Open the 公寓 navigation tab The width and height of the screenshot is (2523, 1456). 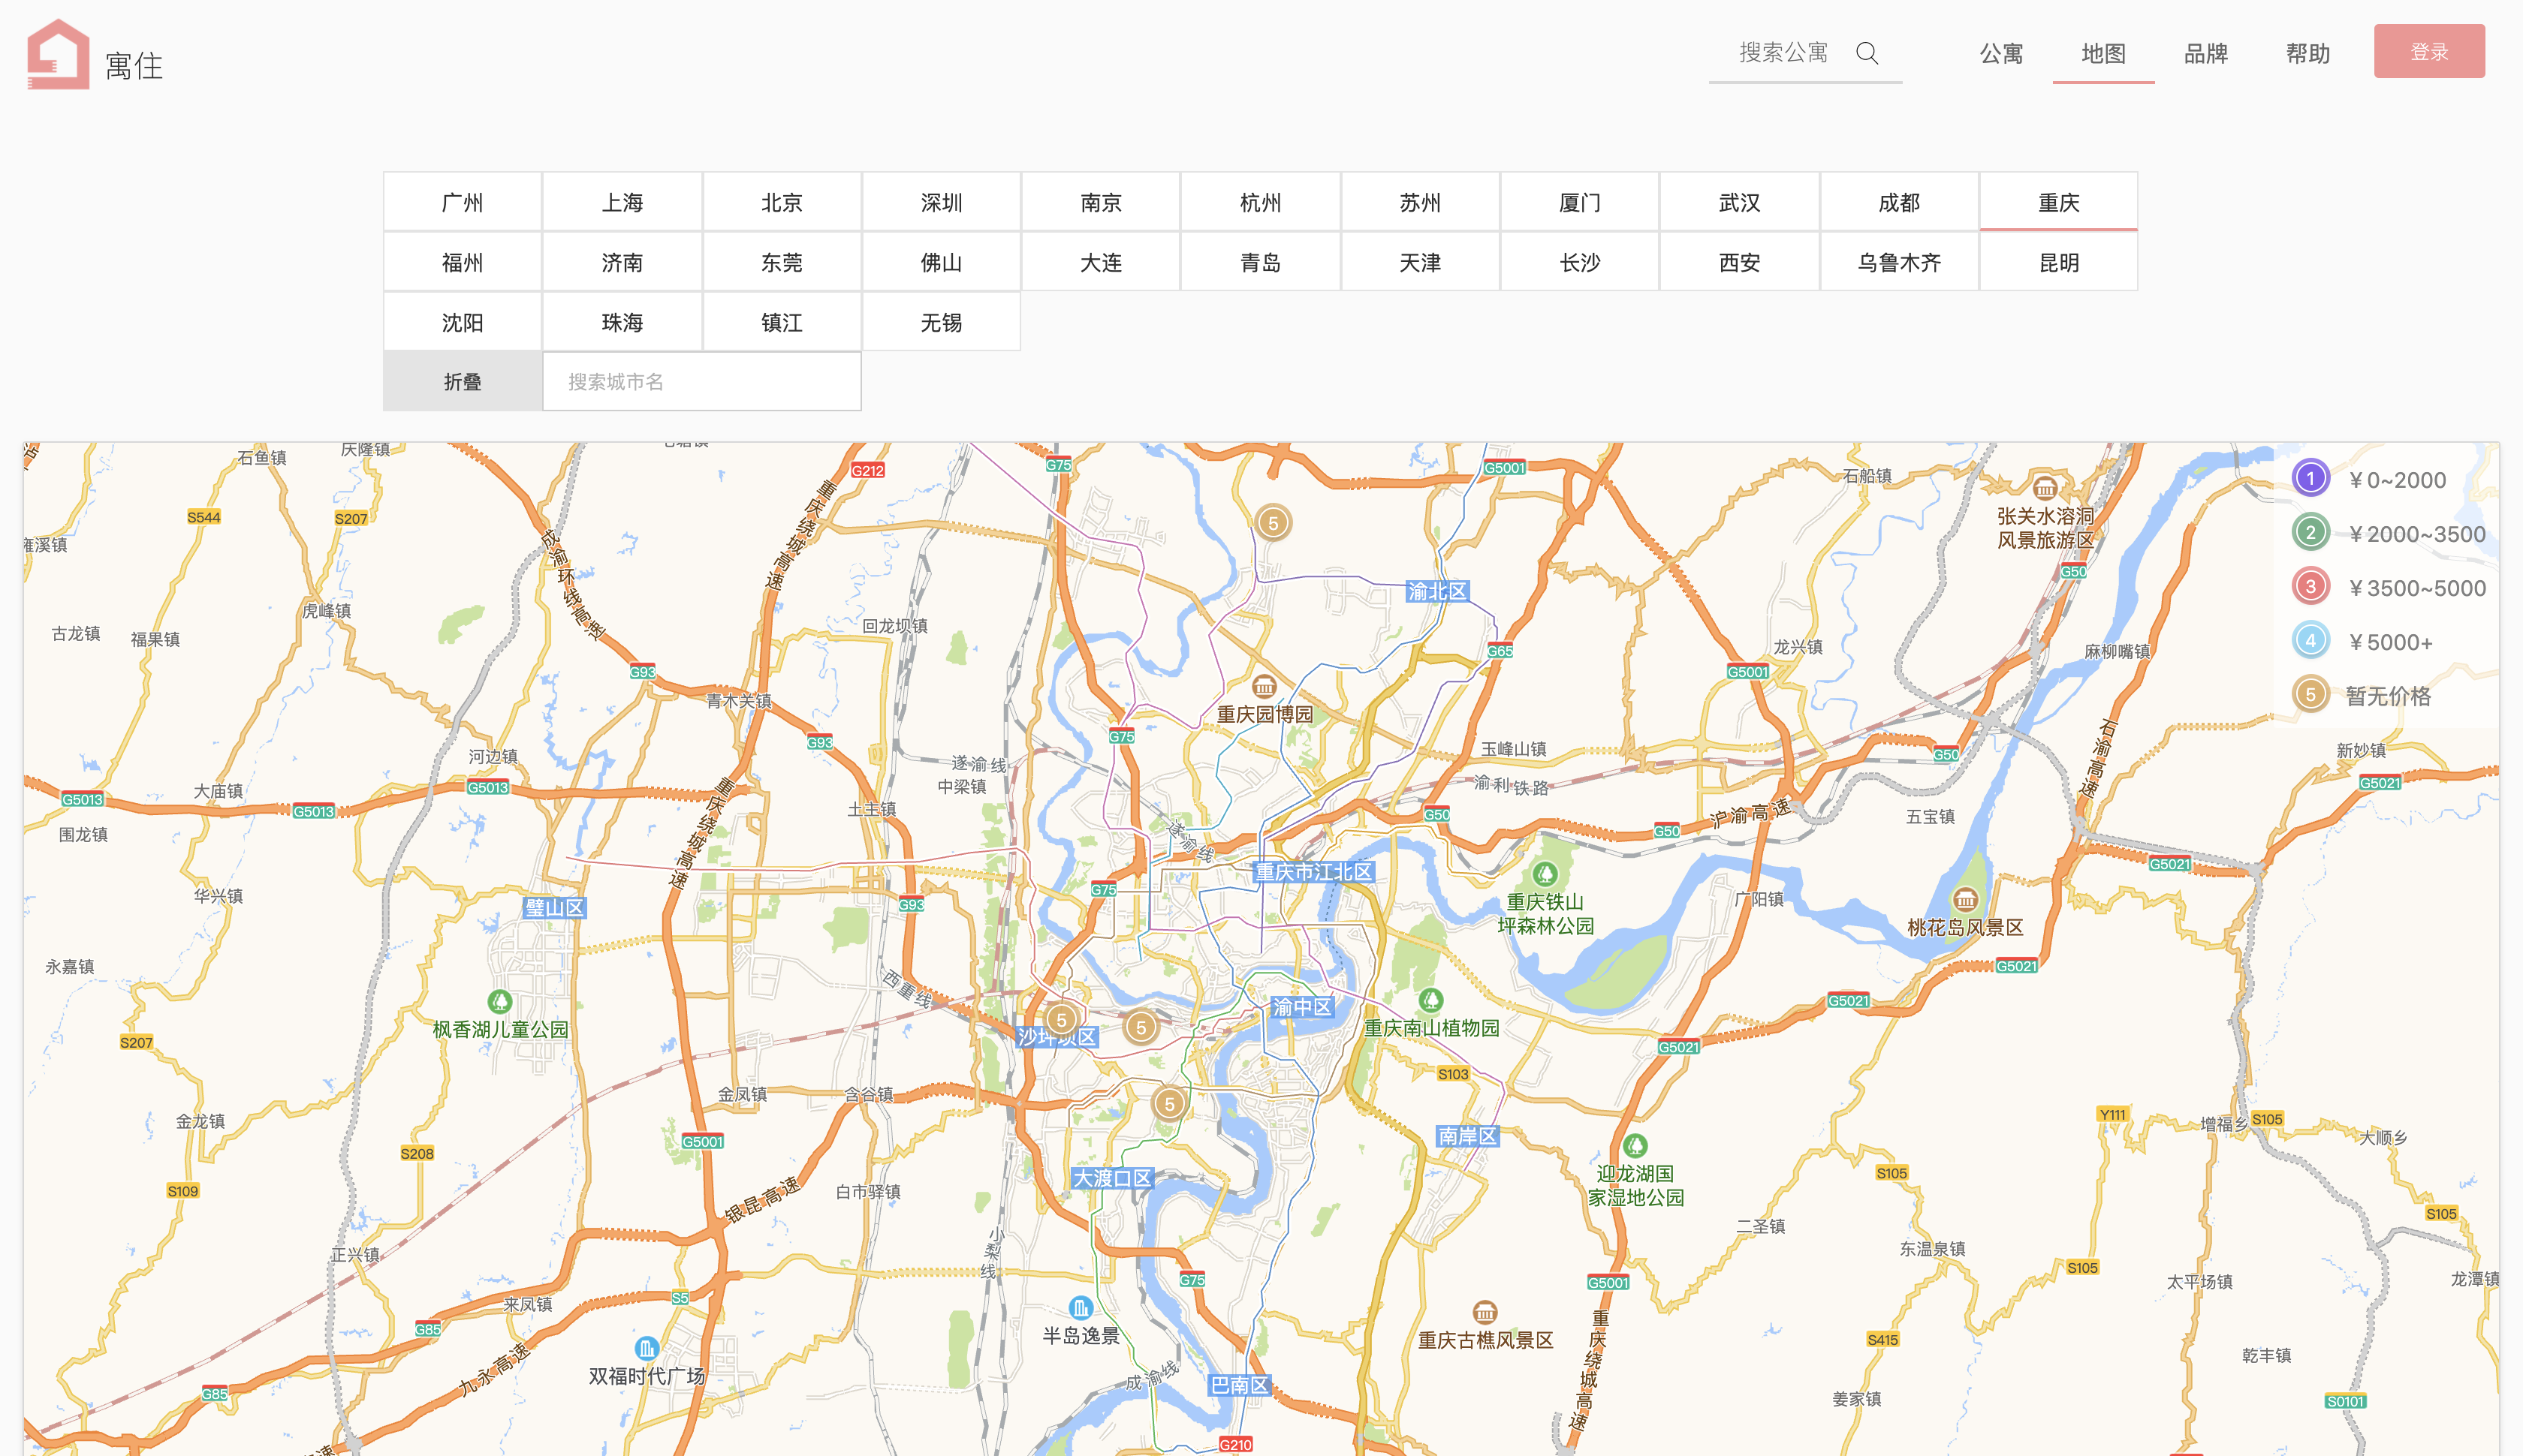click(2001, 54)
